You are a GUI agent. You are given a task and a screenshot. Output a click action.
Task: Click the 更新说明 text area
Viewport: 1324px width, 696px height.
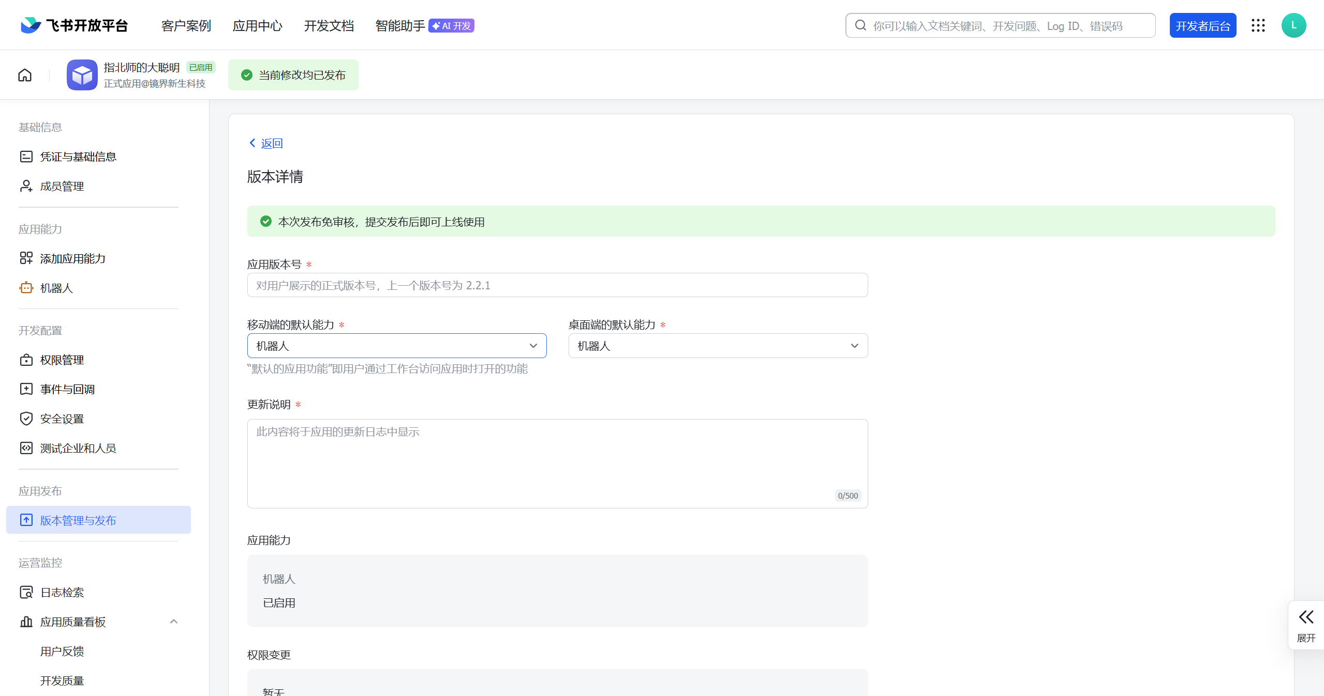(557, 463)
